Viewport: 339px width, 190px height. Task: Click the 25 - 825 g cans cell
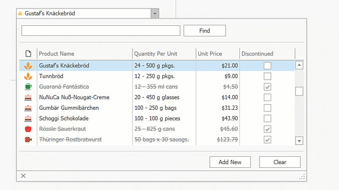pyautogui.click(x=164, y=129)
